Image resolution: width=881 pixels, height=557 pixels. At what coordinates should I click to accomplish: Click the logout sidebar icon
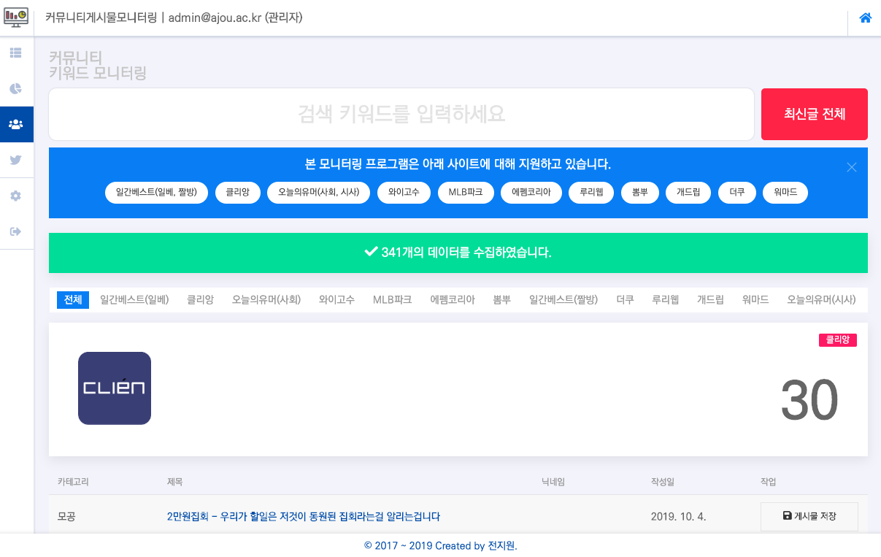click(15, 231)
